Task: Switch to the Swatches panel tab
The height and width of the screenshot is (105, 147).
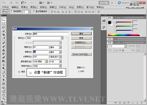Action: [116, 18]
